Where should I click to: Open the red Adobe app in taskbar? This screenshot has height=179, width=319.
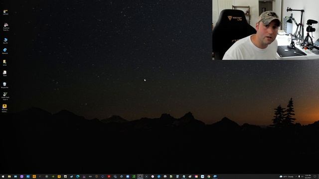click(109, 177)
